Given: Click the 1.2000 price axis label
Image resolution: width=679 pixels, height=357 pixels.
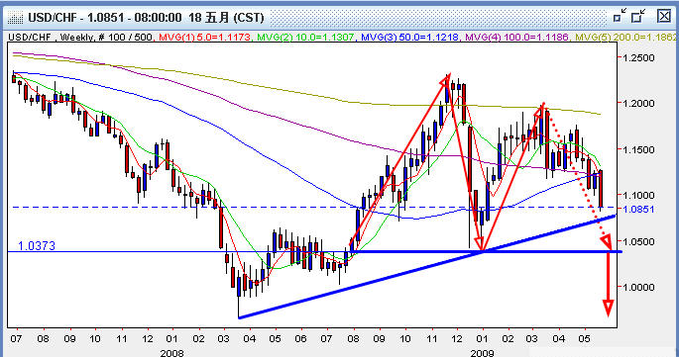Looking at the screenshot, I should (638, 103).
